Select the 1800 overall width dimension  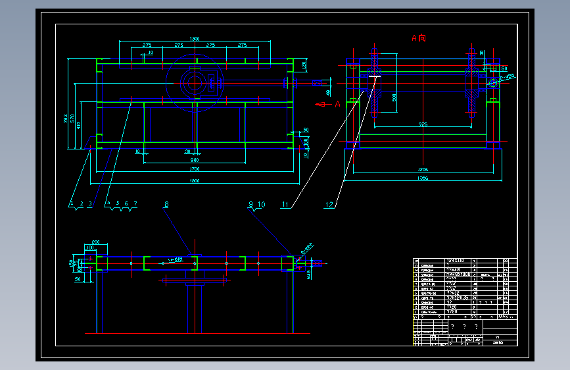coord(195,180)
